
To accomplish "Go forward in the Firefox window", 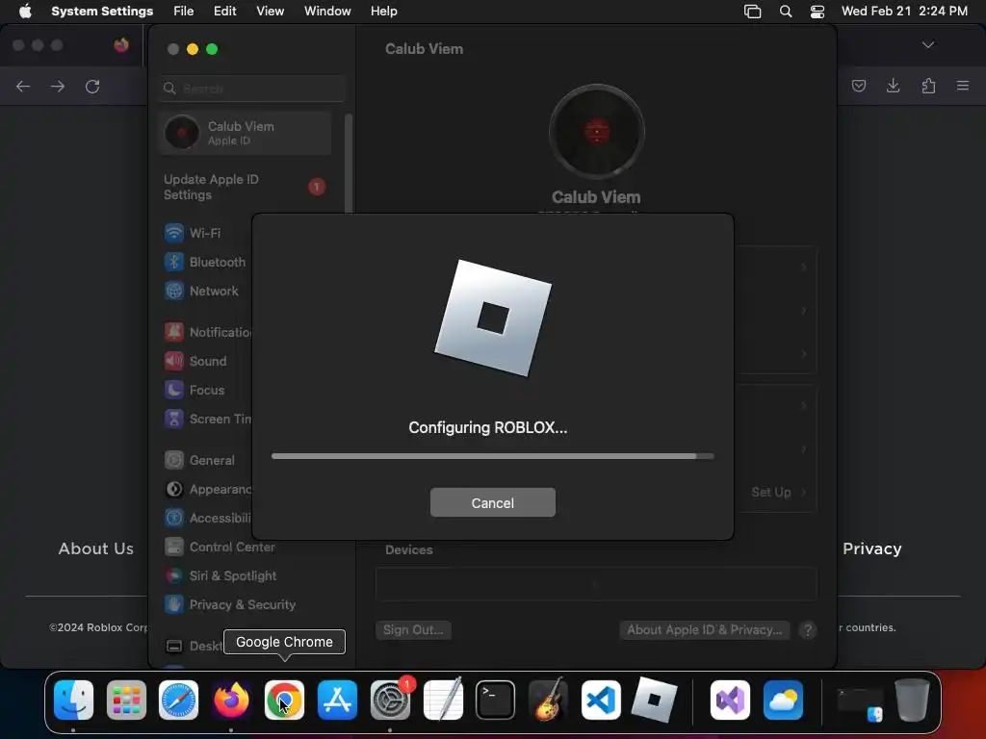I will point(58,87).
